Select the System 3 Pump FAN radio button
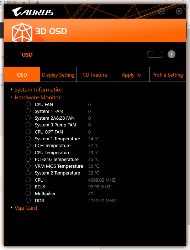Viewport: 190px width, 250px height. point(28,125)
